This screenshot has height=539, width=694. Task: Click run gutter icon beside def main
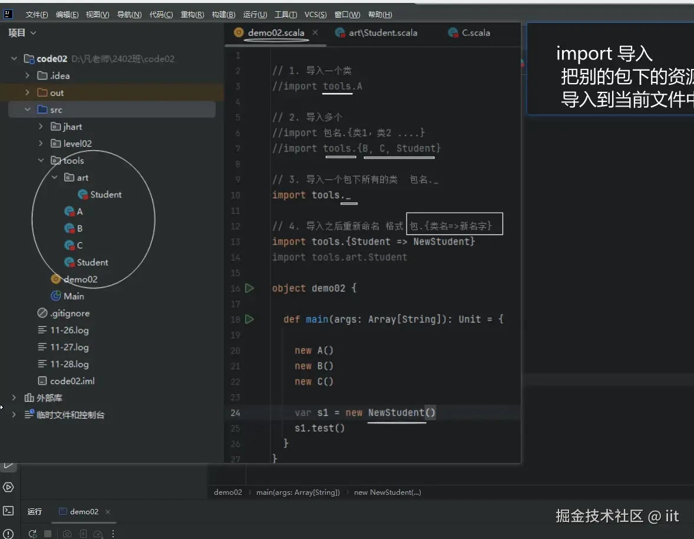250,319
